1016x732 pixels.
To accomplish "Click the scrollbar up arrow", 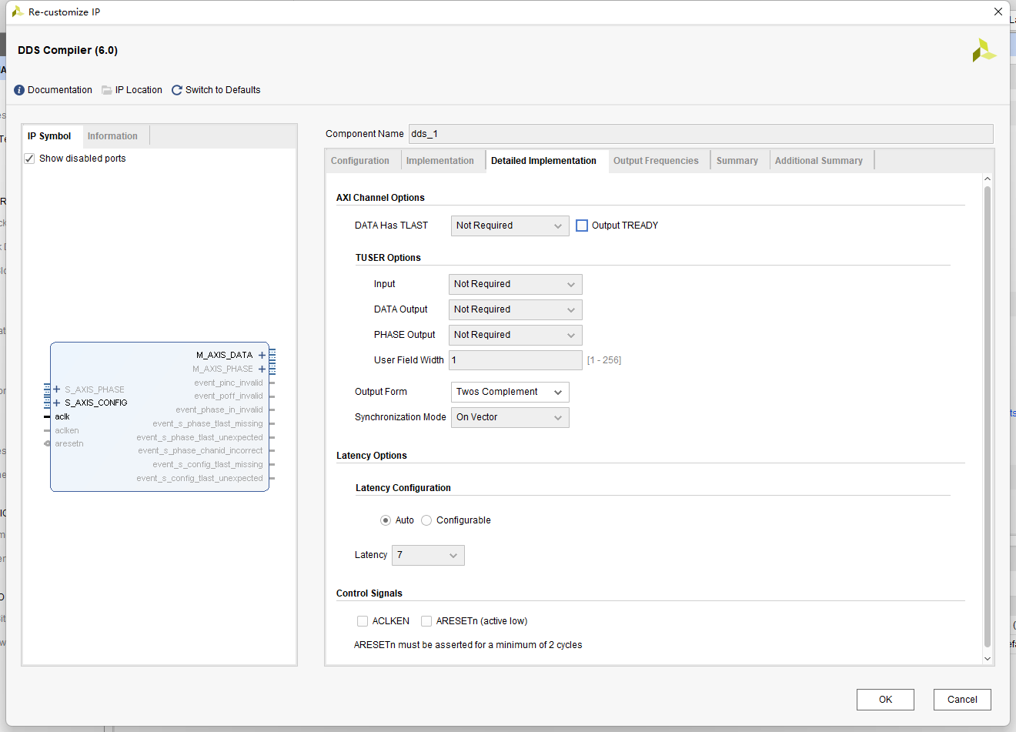I will point(988,179).
